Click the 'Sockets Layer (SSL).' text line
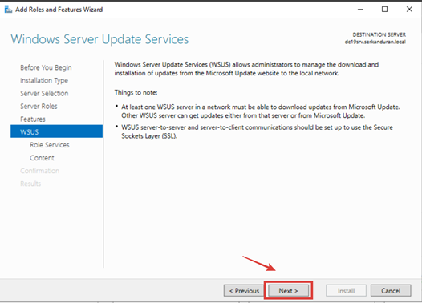 point(149,136)
